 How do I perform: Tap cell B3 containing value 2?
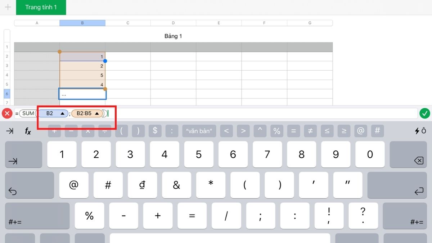tap(82, 66)
